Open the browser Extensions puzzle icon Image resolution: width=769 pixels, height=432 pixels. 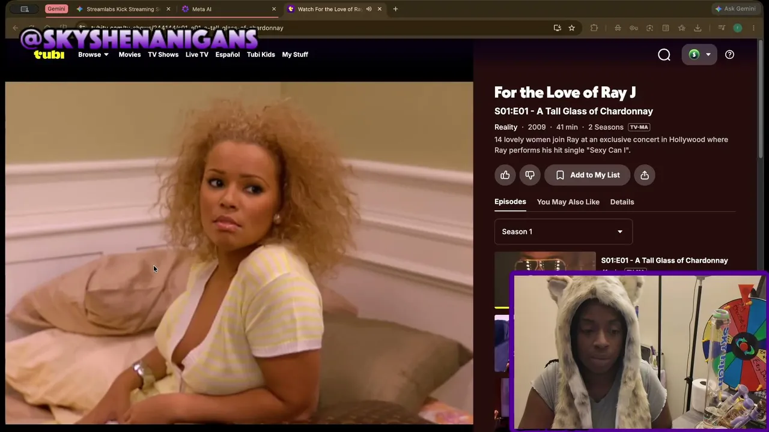[594, 28]
